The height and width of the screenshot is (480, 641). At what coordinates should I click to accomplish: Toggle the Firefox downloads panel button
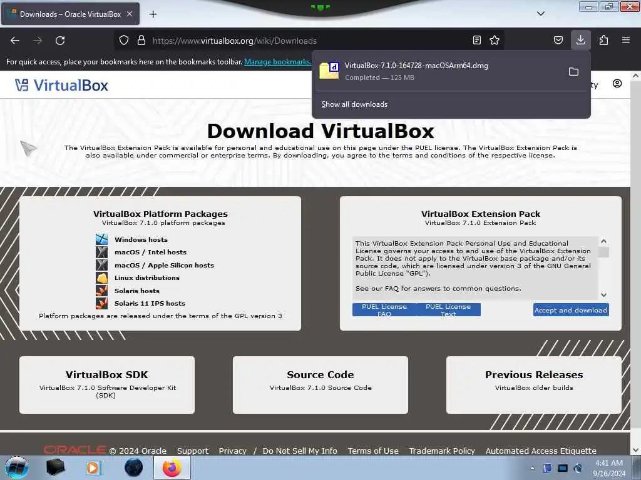(580, 40)
